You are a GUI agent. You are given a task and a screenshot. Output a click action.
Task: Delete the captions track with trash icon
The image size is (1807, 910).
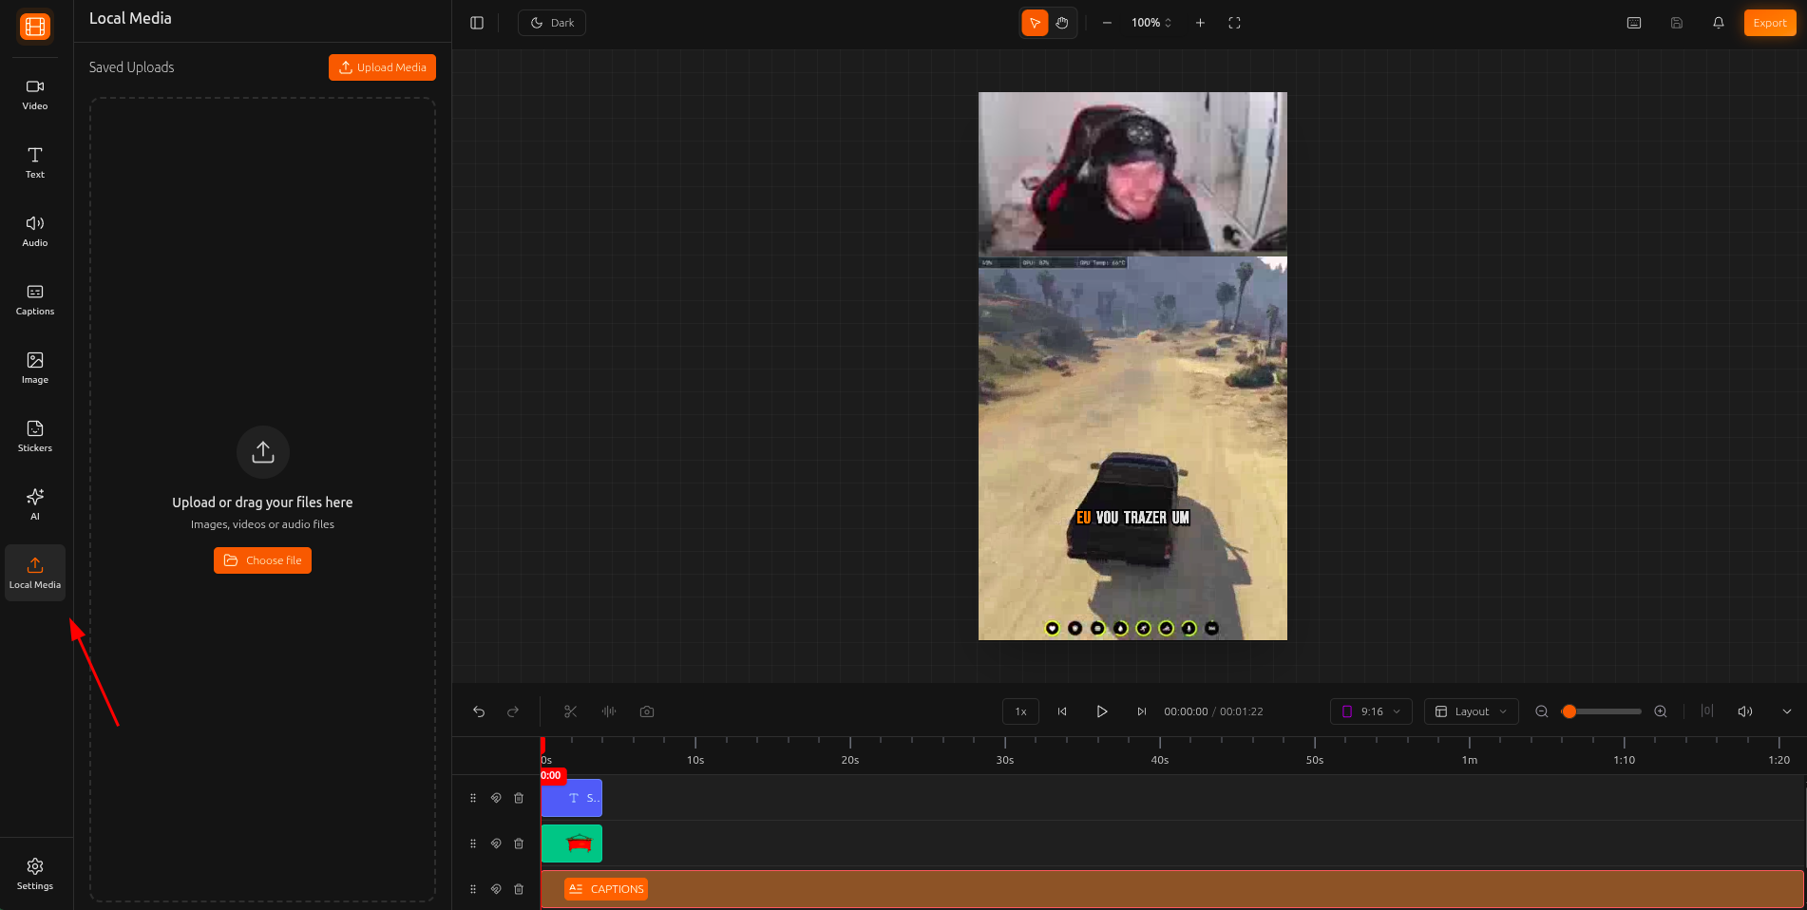(519, 889)
